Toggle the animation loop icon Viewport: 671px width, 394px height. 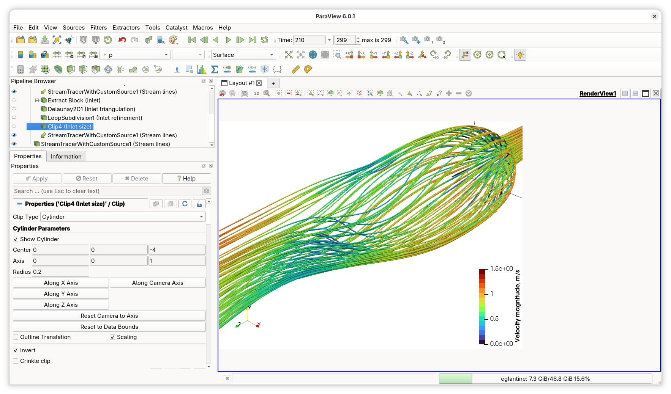[x=265, y=40]
